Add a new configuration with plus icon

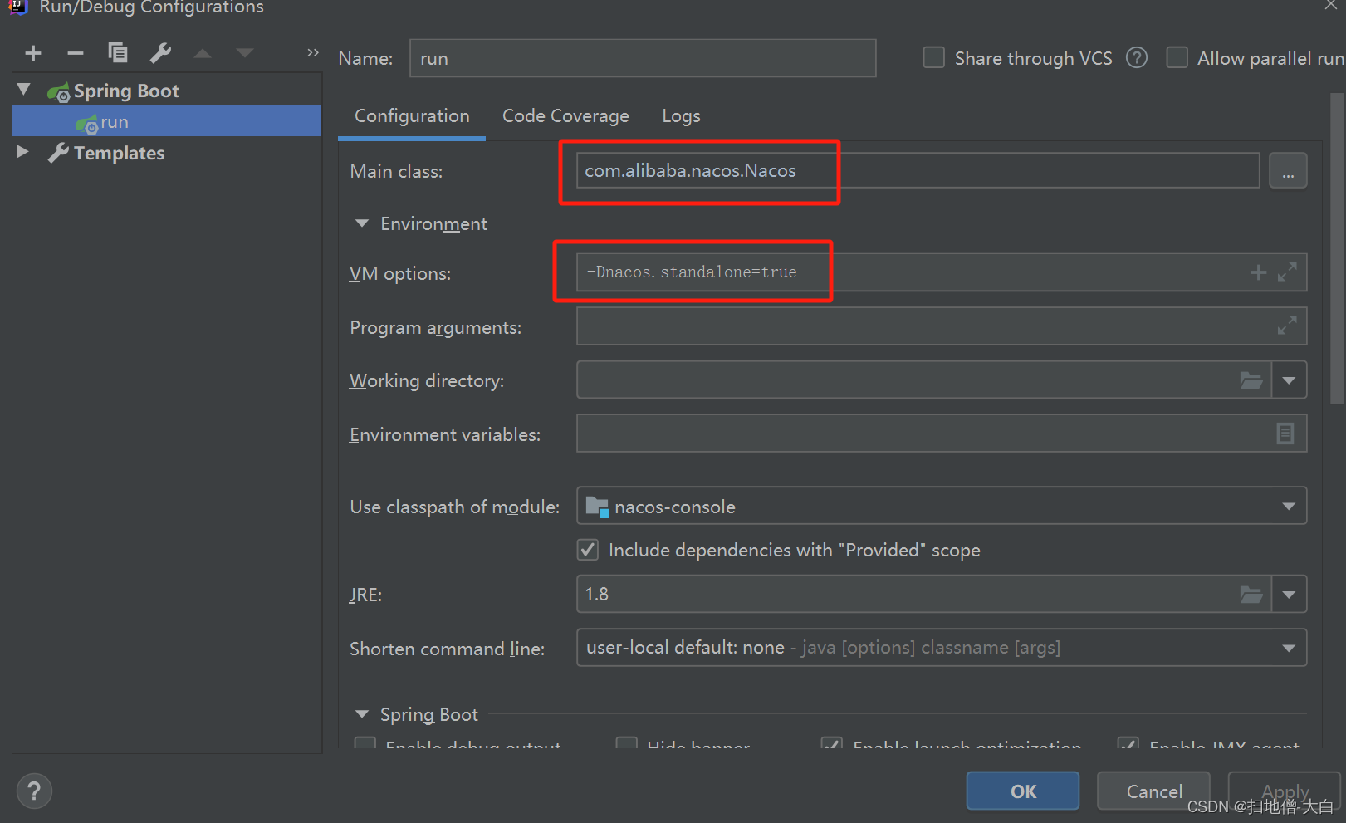click(33, 53)
